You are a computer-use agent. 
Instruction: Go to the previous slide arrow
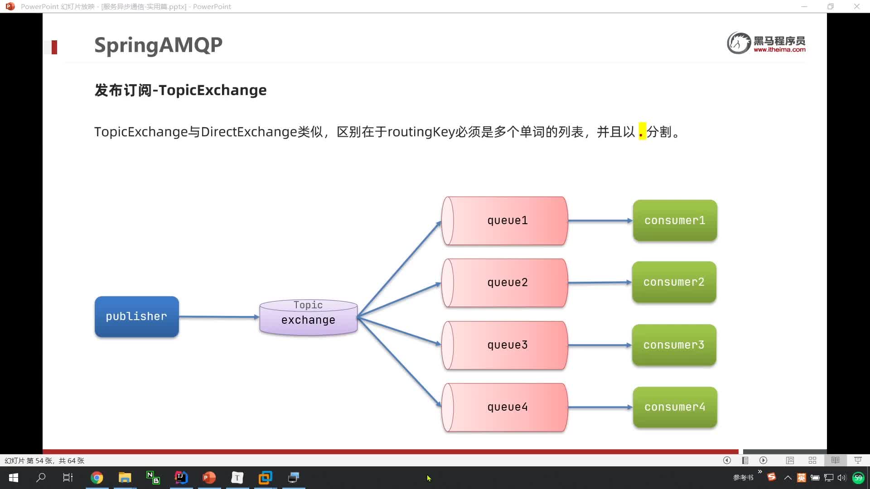pyautogui.click(x=727, y=460)
